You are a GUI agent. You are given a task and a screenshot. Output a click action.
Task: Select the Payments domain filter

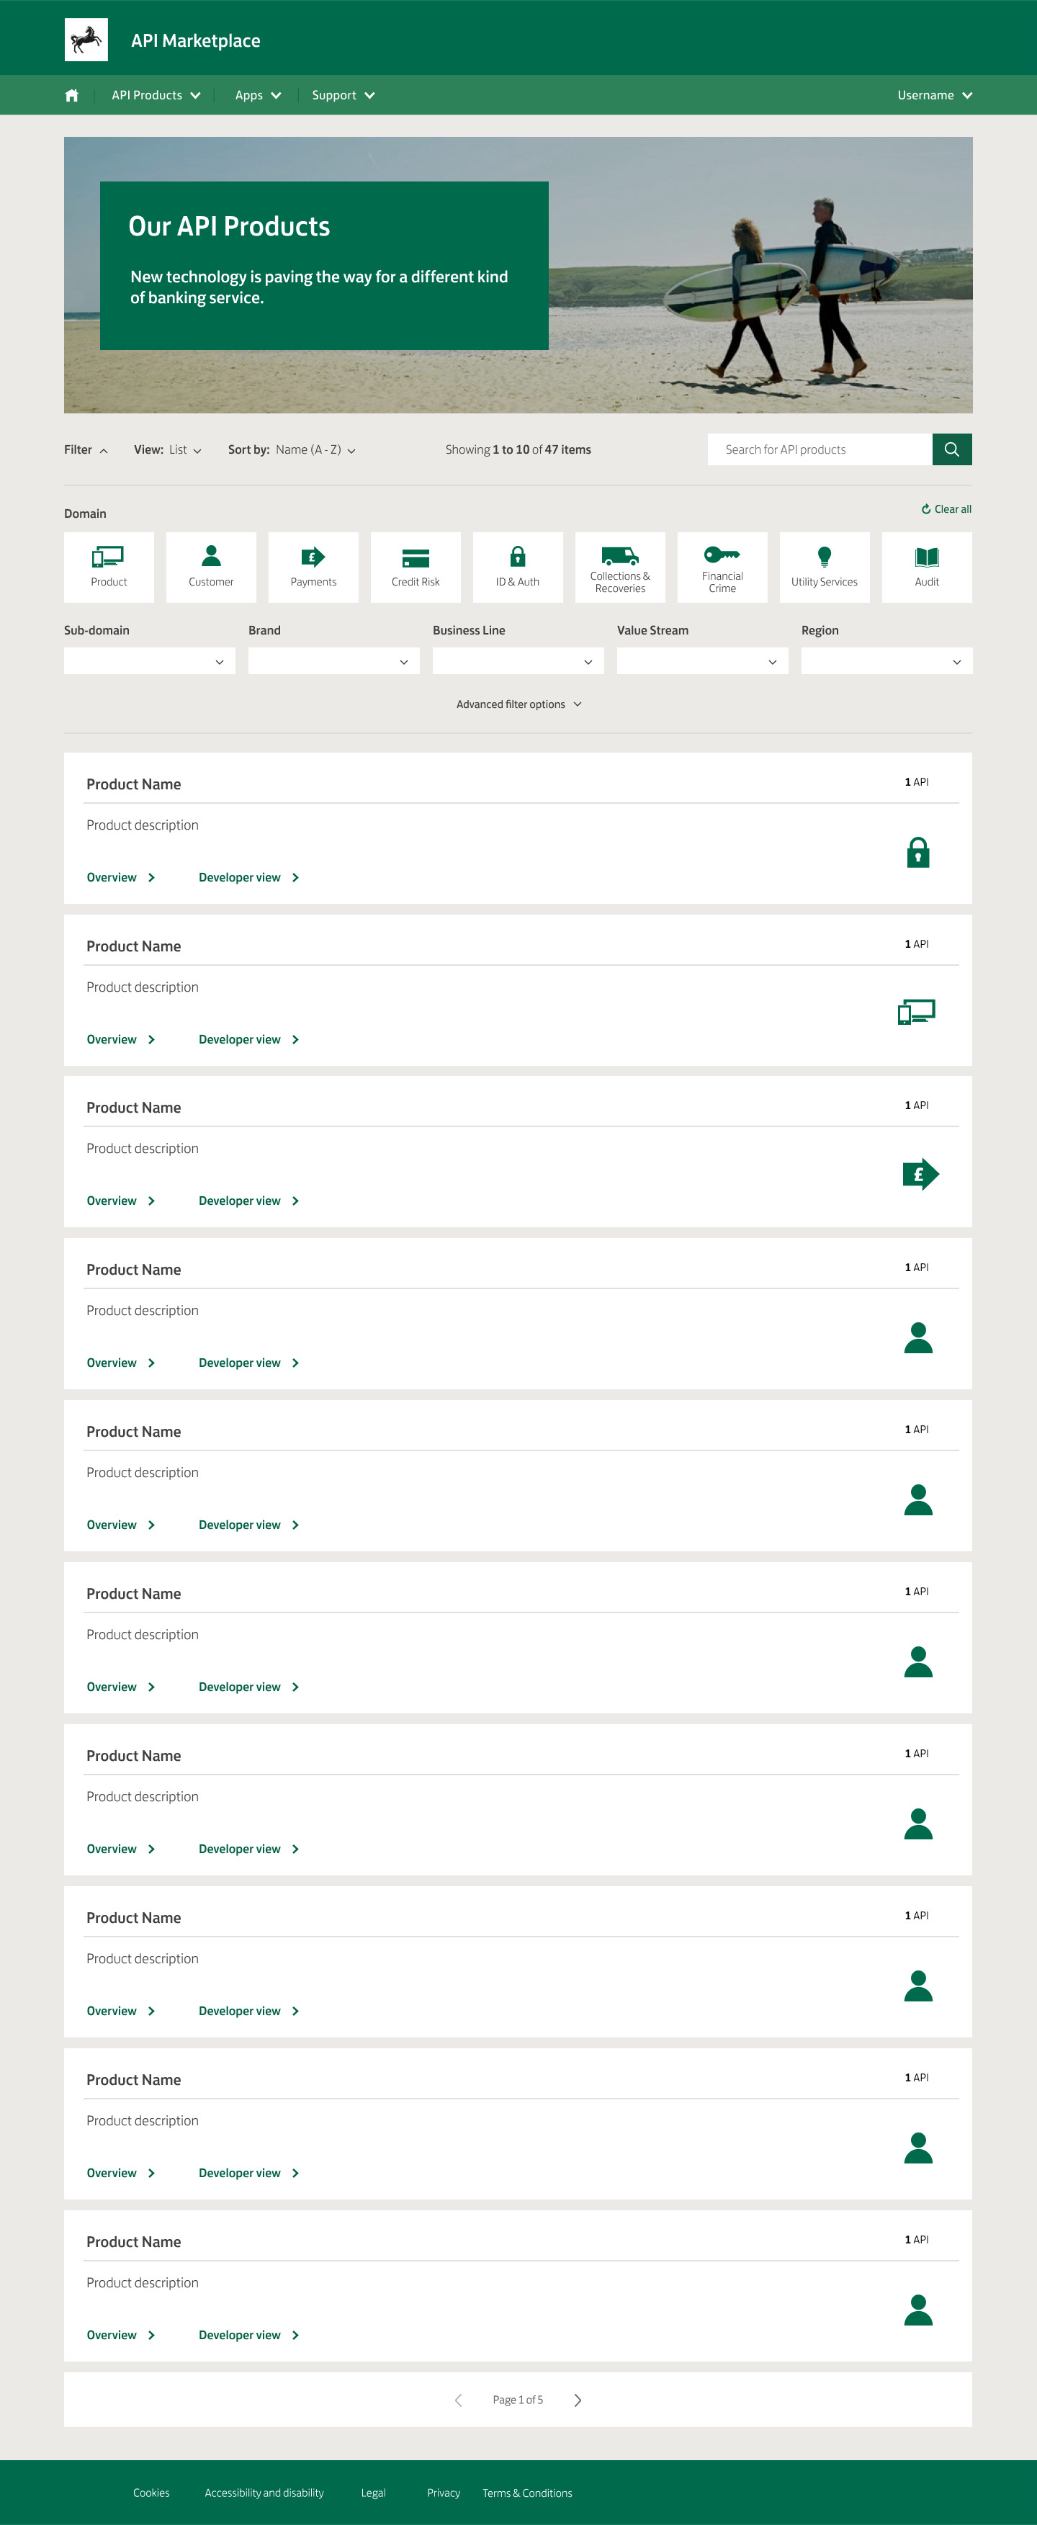(313, 567)
